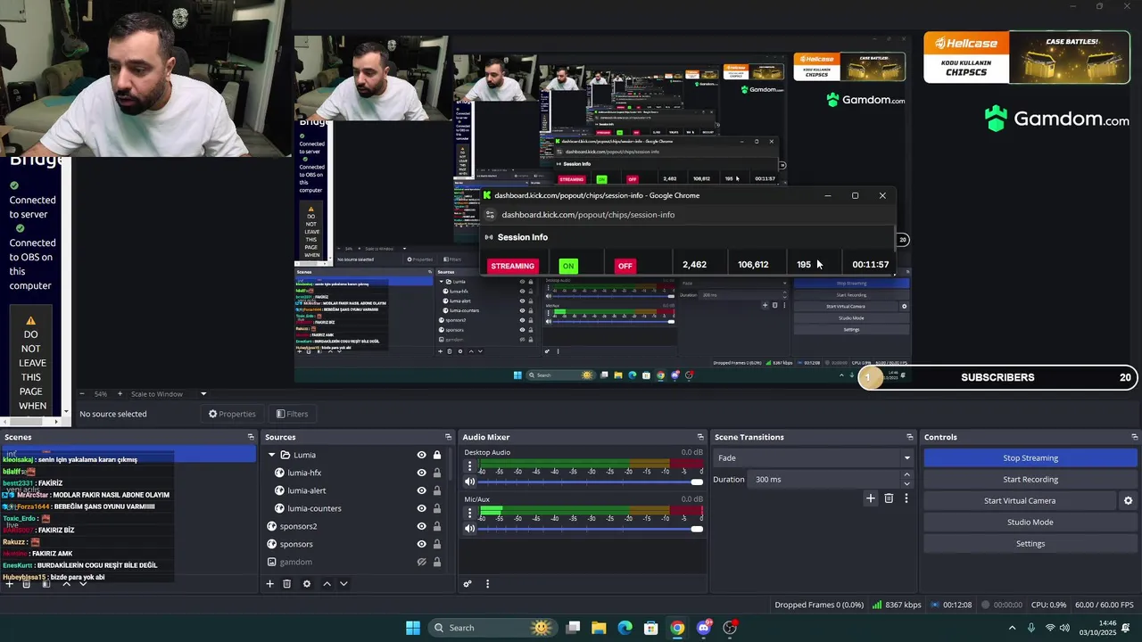Unlock the Lumia group source

(437, 455)
